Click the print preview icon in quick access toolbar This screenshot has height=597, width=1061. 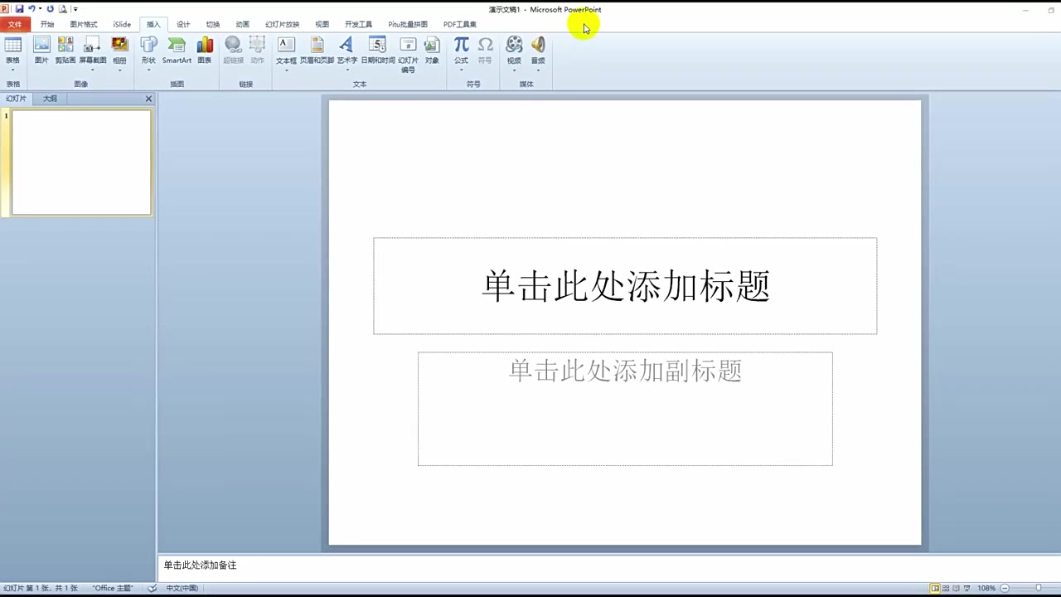[x=63, y=8]
